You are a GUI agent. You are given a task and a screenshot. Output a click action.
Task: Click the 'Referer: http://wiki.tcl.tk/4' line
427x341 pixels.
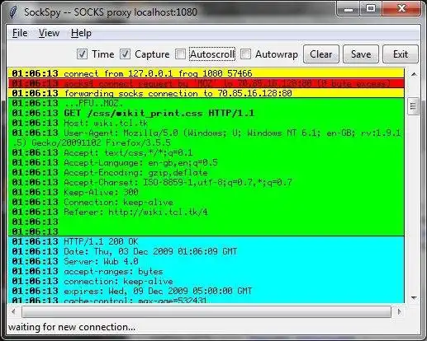click(206, 212)
